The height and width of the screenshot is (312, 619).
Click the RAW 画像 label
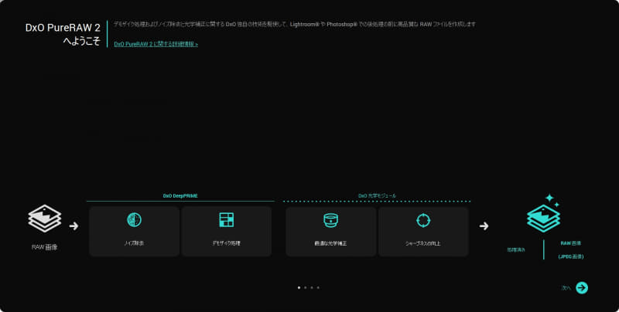45,247
